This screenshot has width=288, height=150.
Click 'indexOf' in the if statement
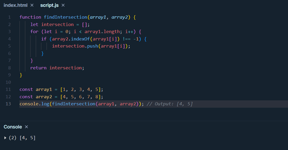[x=80, y=39]
